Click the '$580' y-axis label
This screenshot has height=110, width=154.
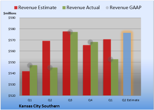12,29
